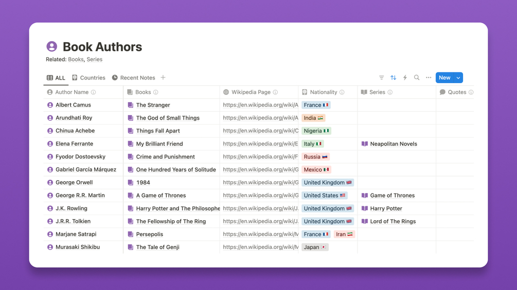The image size is (517, 290).
Task: Click the Russia nationality tag
Action: 315,157
